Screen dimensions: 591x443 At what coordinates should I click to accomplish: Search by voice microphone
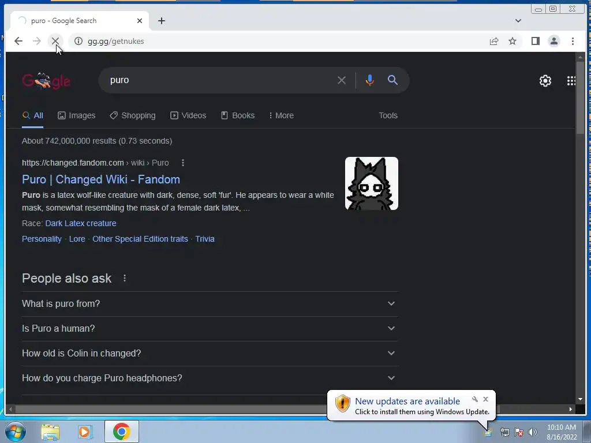pos(370,80)
